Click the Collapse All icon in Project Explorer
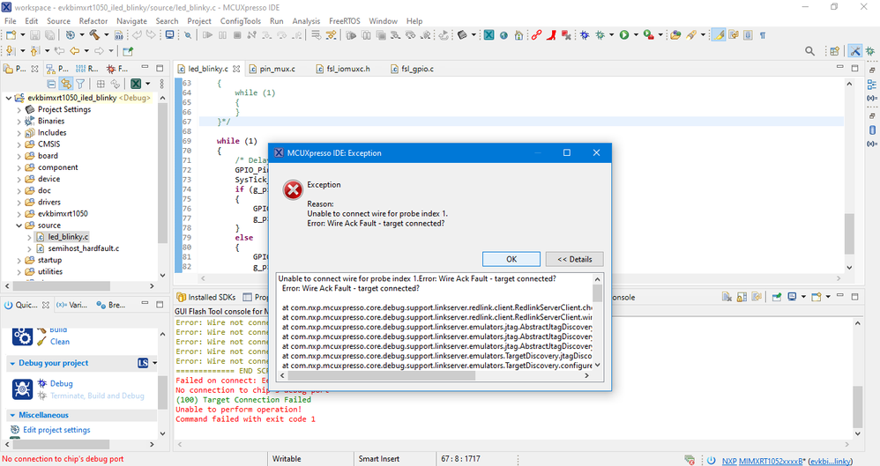Image resolution: width=880 pixels, height=466 pixels. coord(51,84)
